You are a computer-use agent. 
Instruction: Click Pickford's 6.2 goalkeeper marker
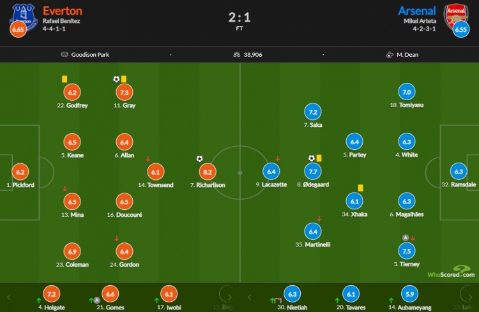[20, 172]
